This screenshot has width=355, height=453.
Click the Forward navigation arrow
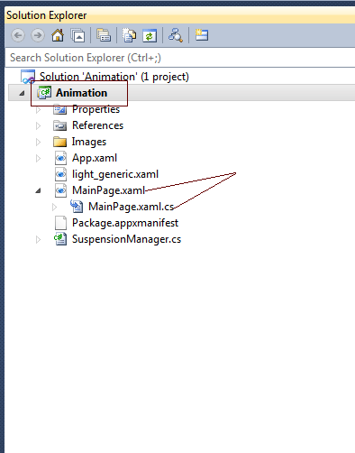(38, 35)
